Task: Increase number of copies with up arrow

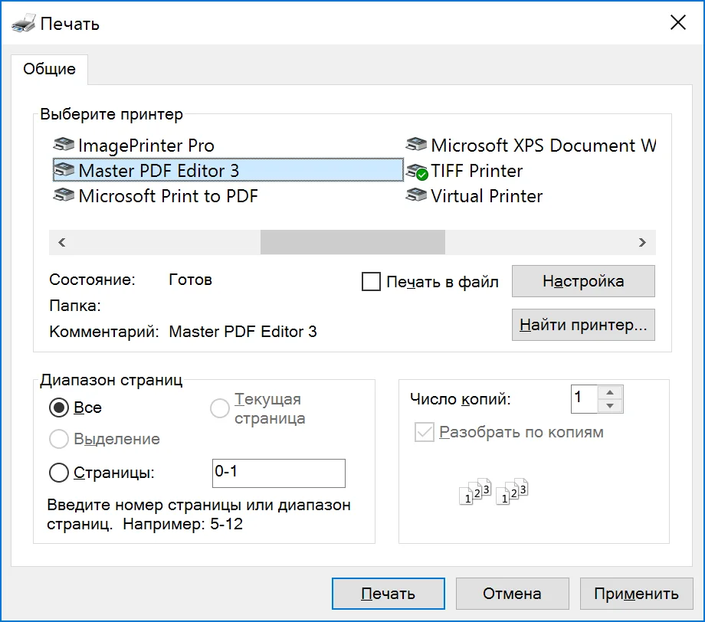Action: [610, 392]
